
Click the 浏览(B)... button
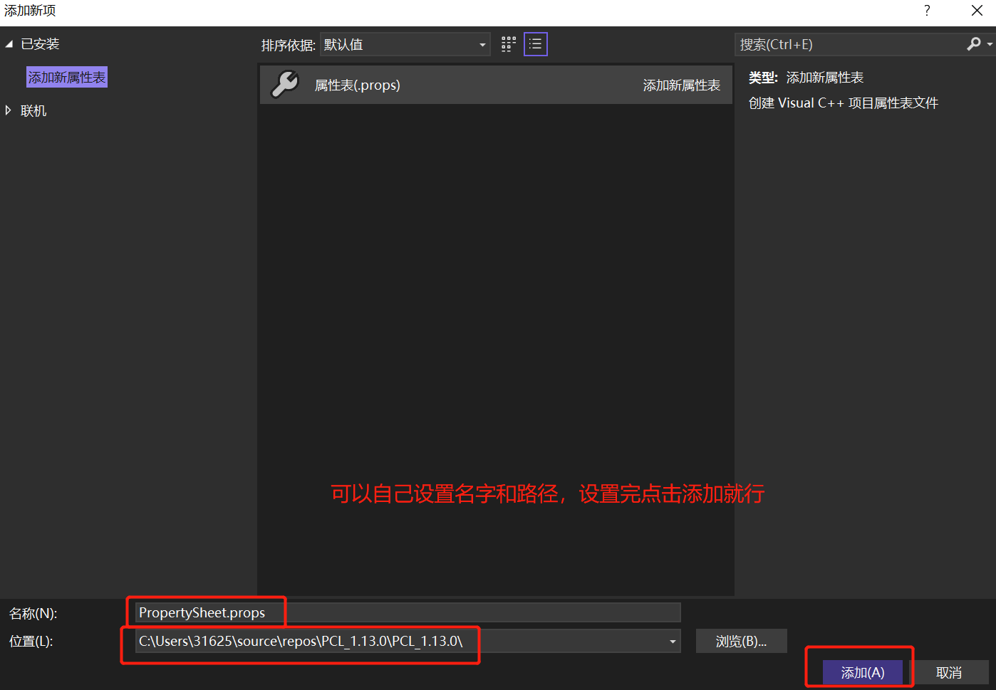[742, 642]
